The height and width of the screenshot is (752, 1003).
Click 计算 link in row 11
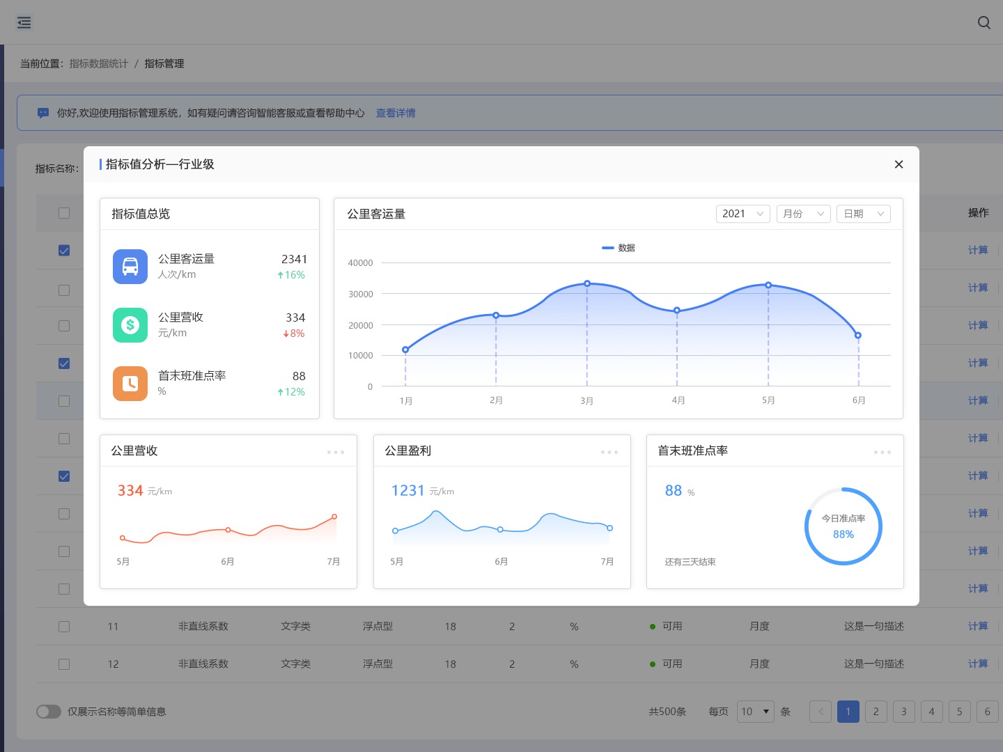pos(978,626)
